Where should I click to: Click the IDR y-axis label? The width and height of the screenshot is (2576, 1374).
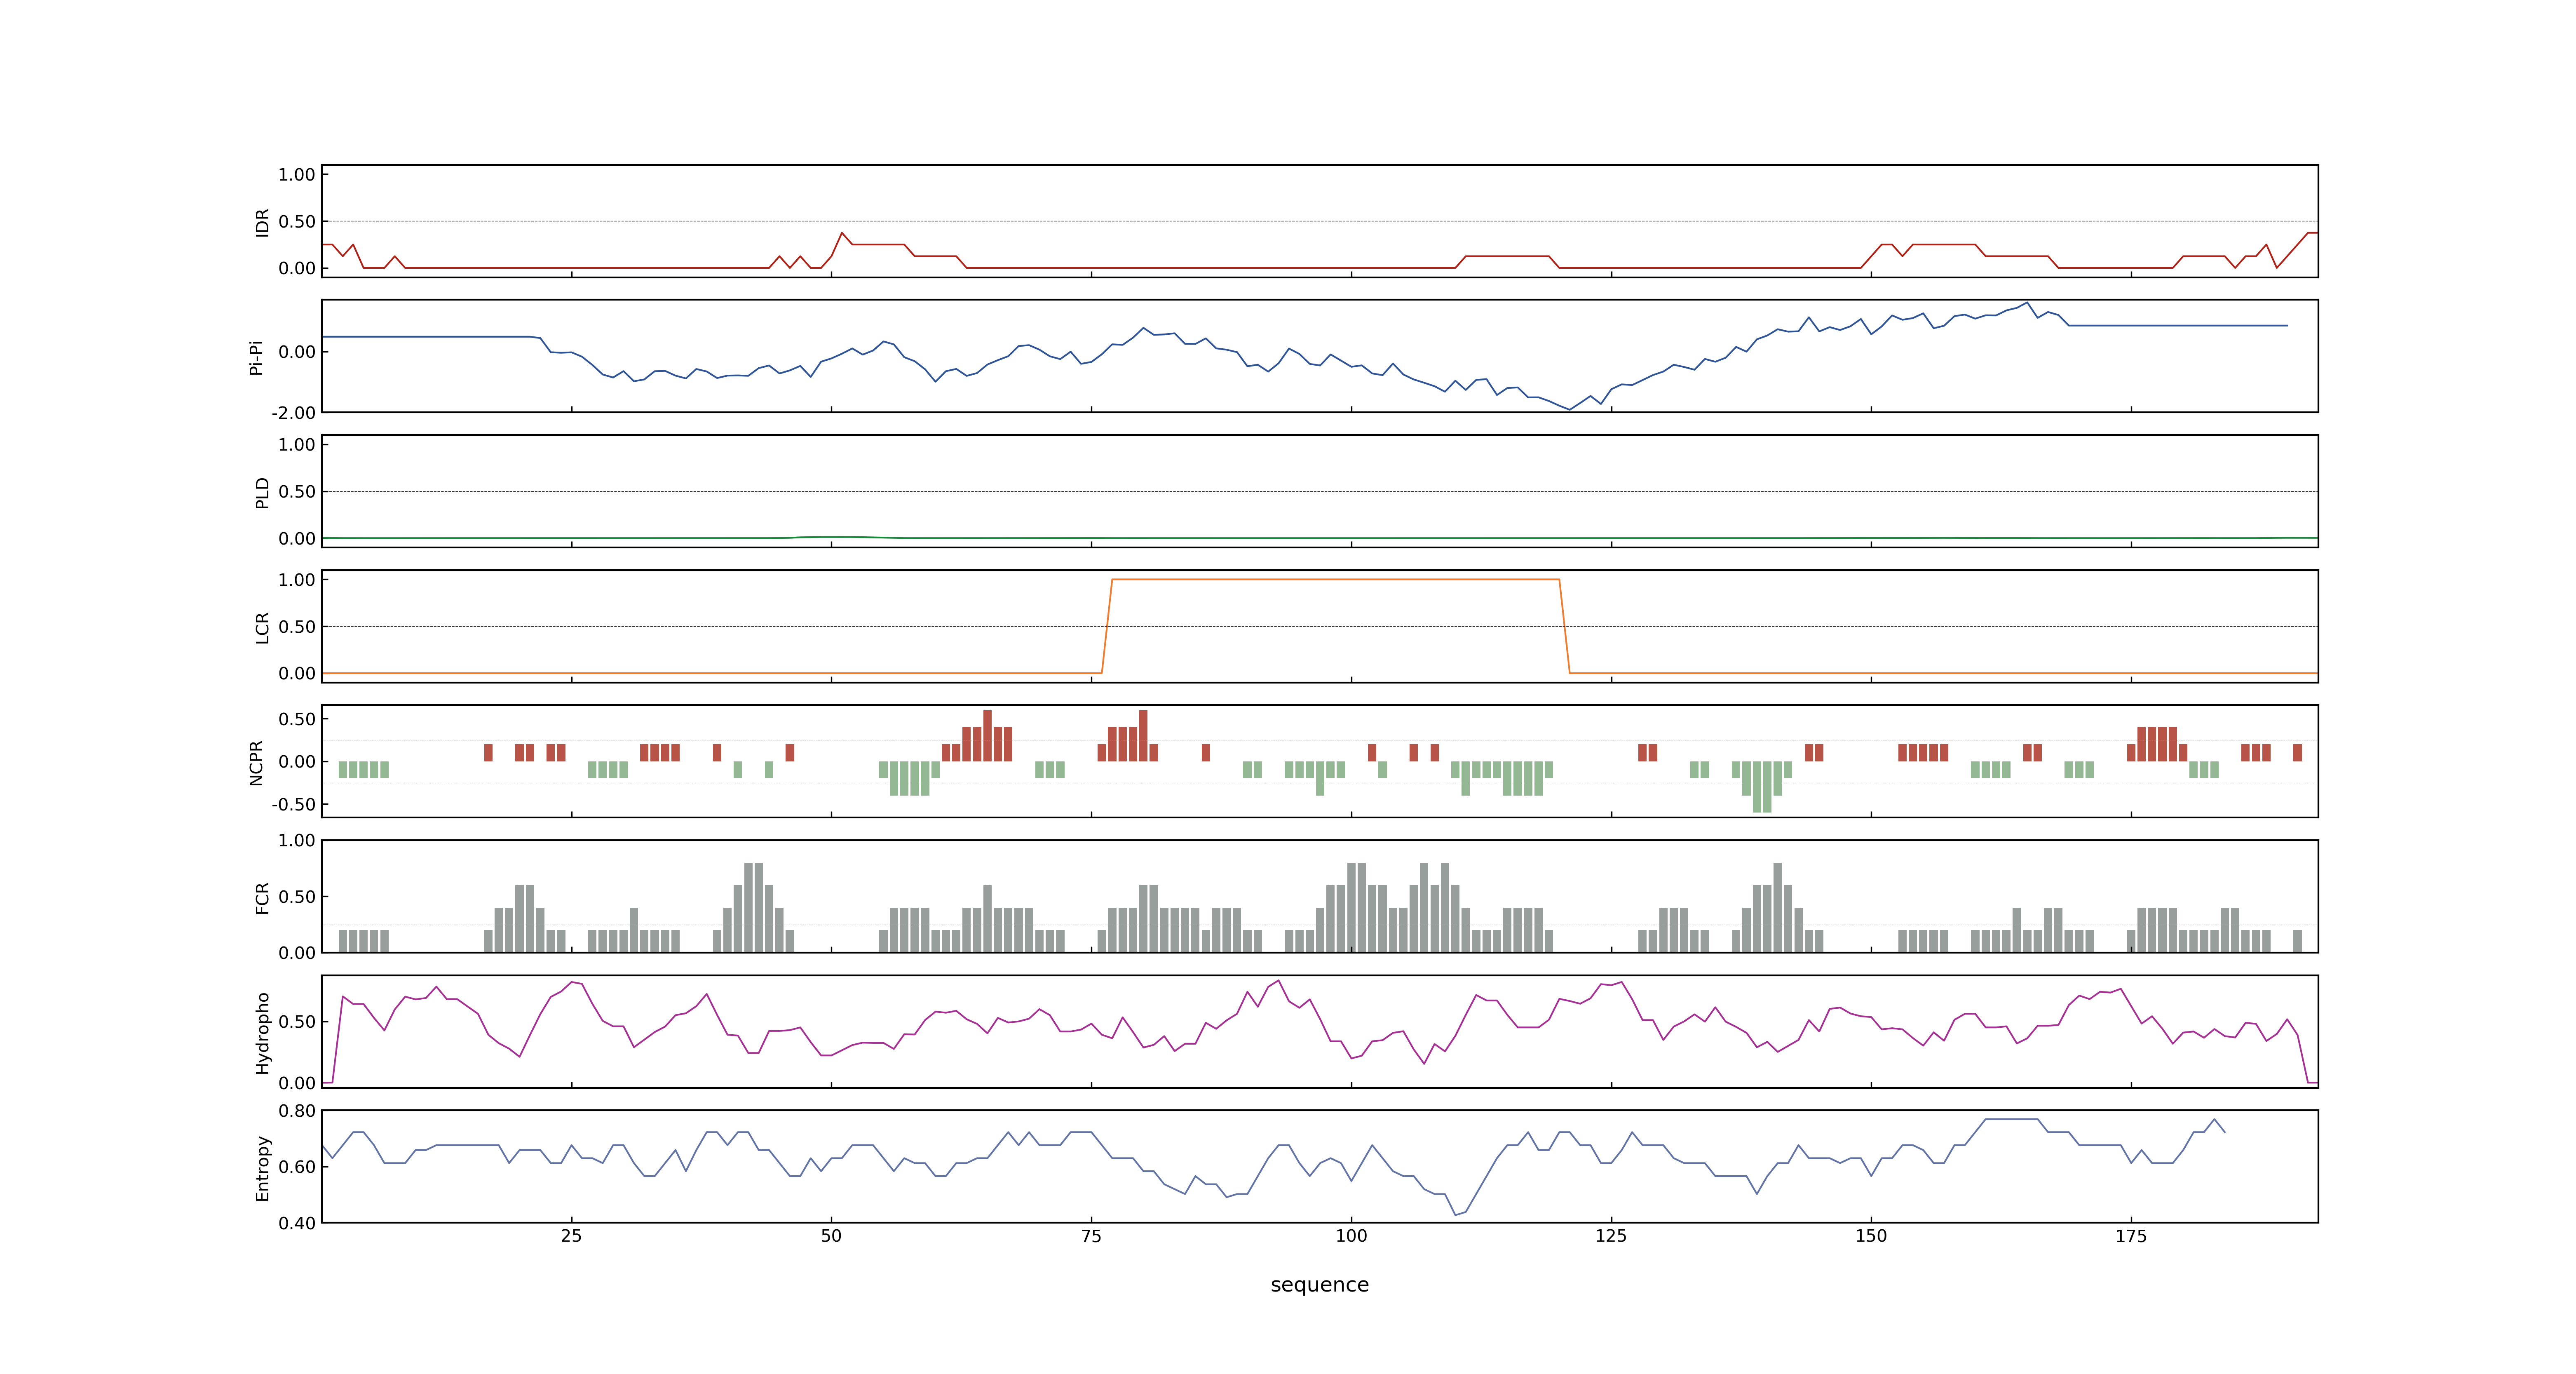pyautogui.click(x=262, y=222)
